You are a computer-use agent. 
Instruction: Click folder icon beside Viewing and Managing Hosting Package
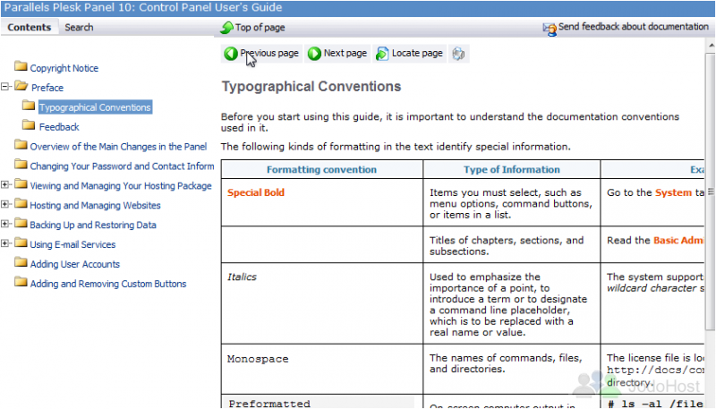click(21, 184)
